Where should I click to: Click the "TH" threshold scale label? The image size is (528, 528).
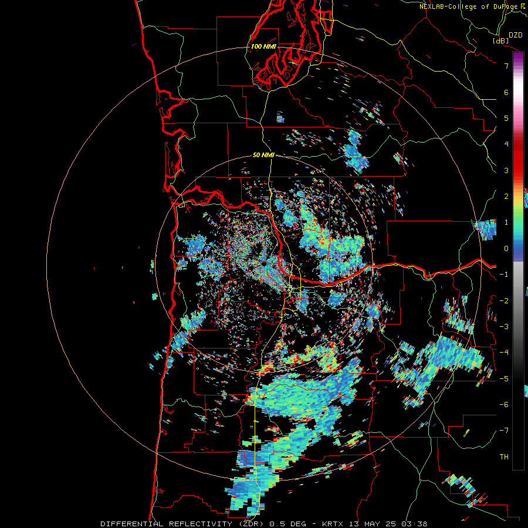pyautogui.click(x=504, y=457)
